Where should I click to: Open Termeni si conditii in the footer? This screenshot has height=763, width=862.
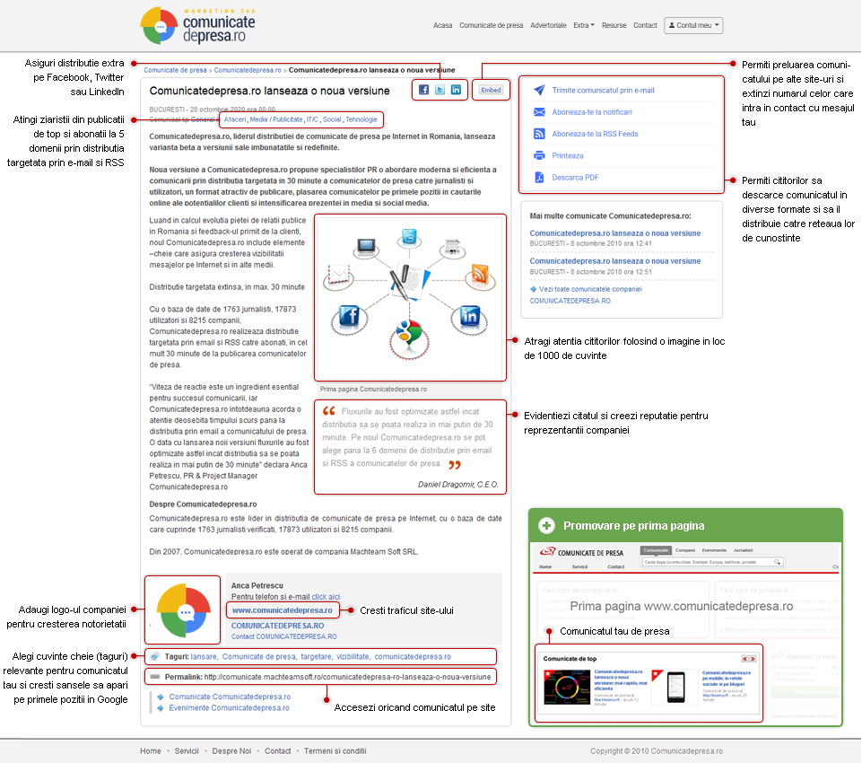[x=335, y=750]
